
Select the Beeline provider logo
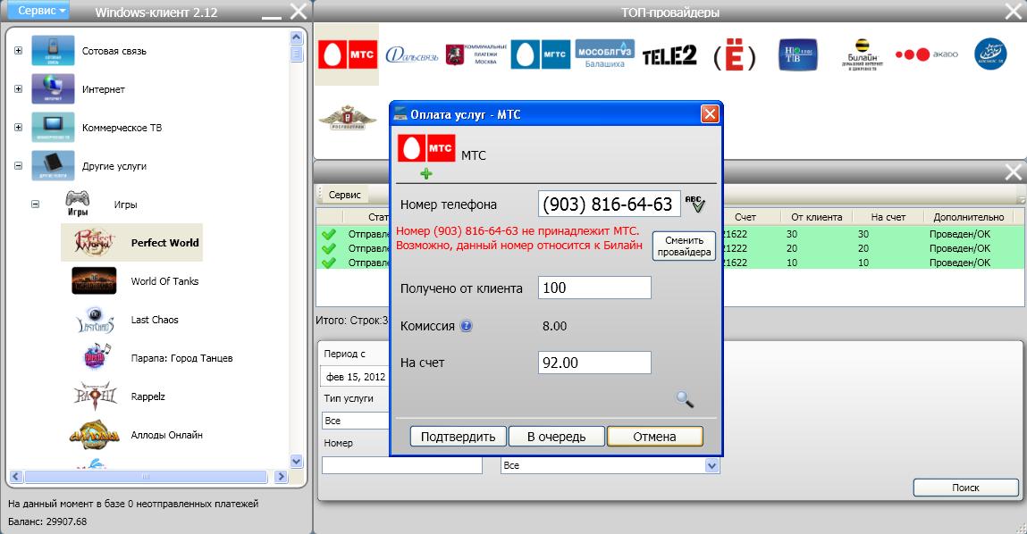click(863, 54)
